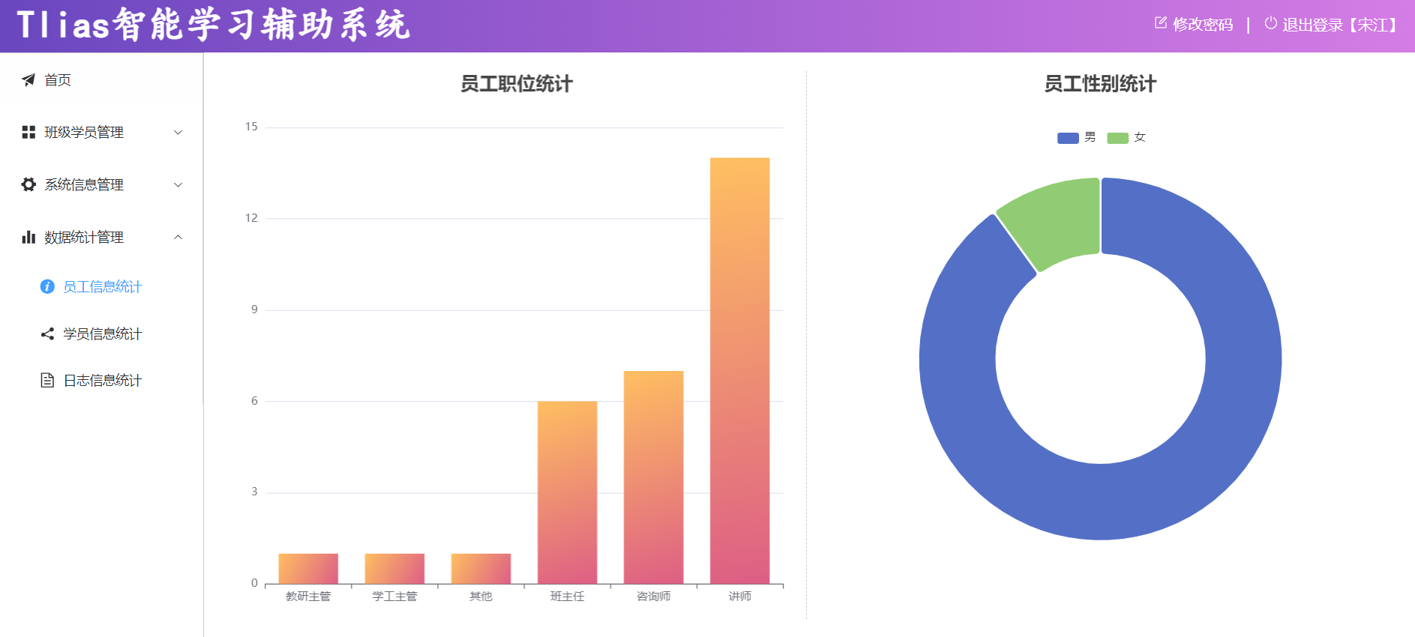Expand the 系统信息管理 menu chevron
Image resolution: width=1415 pixels, height=637 pixels.
coord(178,185)
